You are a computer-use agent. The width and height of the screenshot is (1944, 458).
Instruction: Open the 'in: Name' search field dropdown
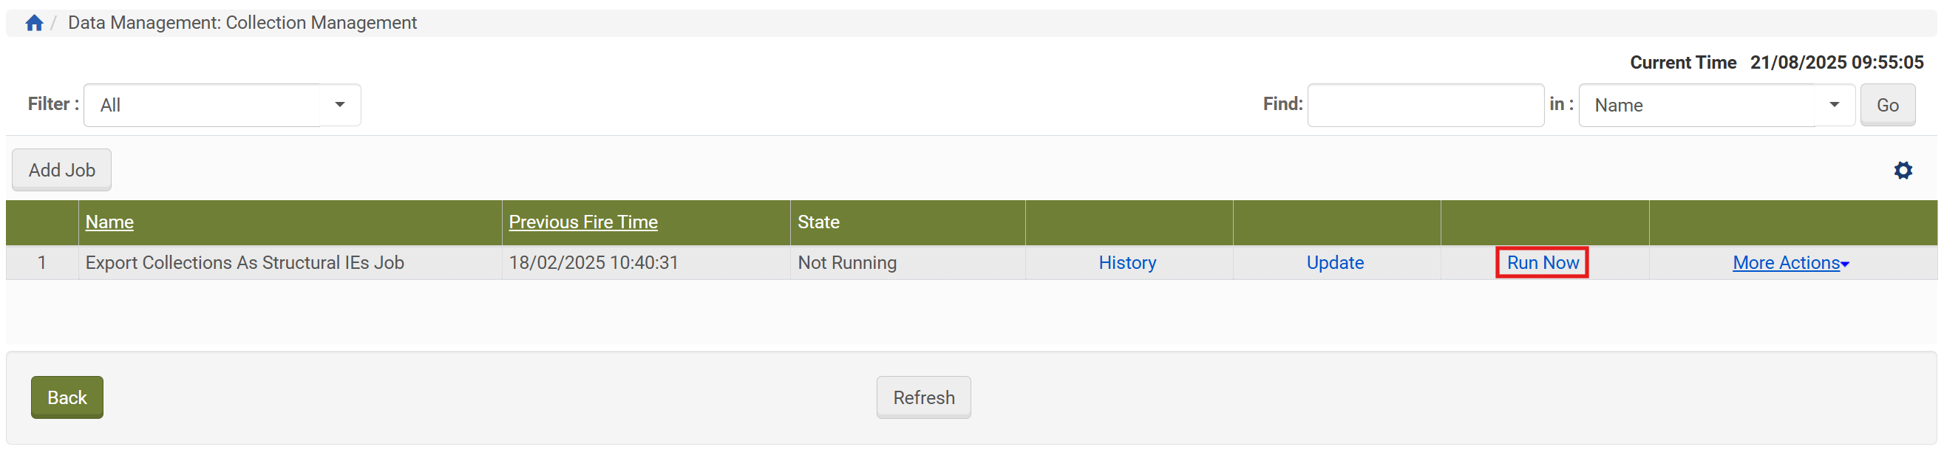[1716, 105]
